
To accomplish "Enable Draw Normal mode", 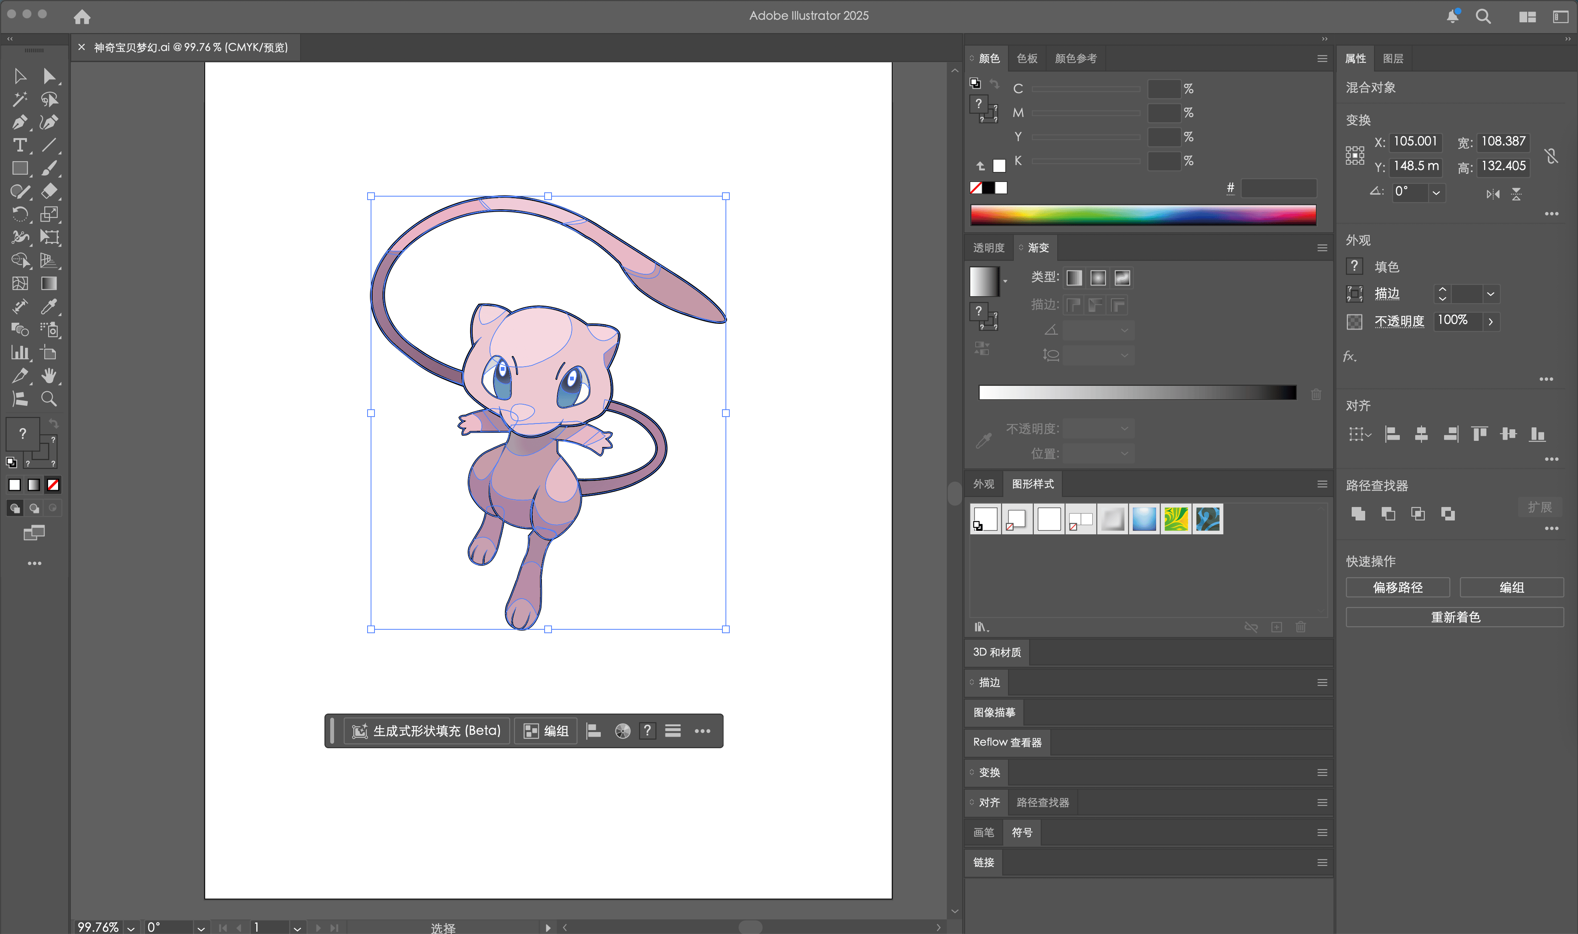I will click(15, 508).
